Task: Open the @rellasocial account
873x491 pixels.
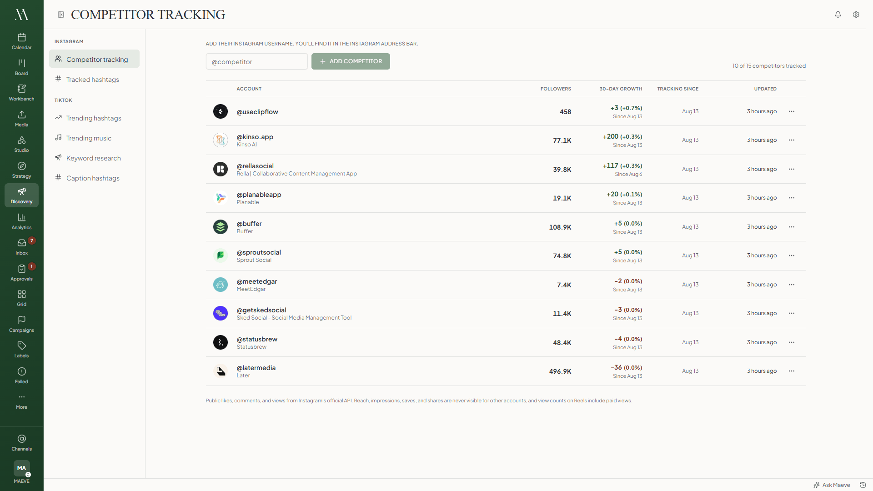Action: [255, 166]
